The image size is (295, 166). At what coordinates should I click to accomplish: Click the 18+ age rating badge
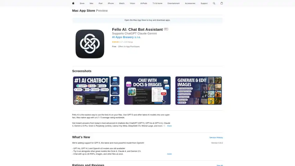(166, 29)
